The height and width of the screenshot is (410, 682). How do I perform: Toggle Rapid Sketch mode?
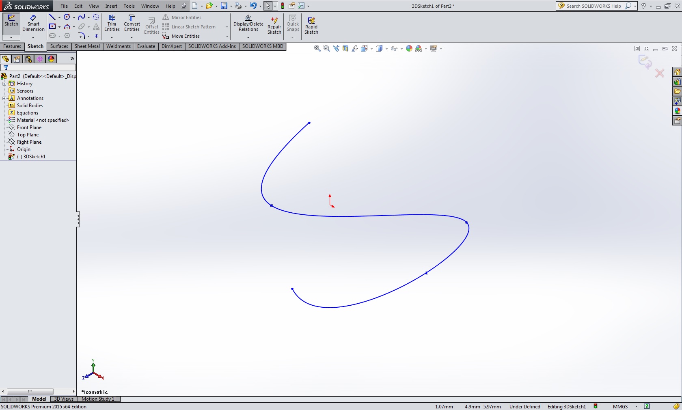[x=311, y=25]
